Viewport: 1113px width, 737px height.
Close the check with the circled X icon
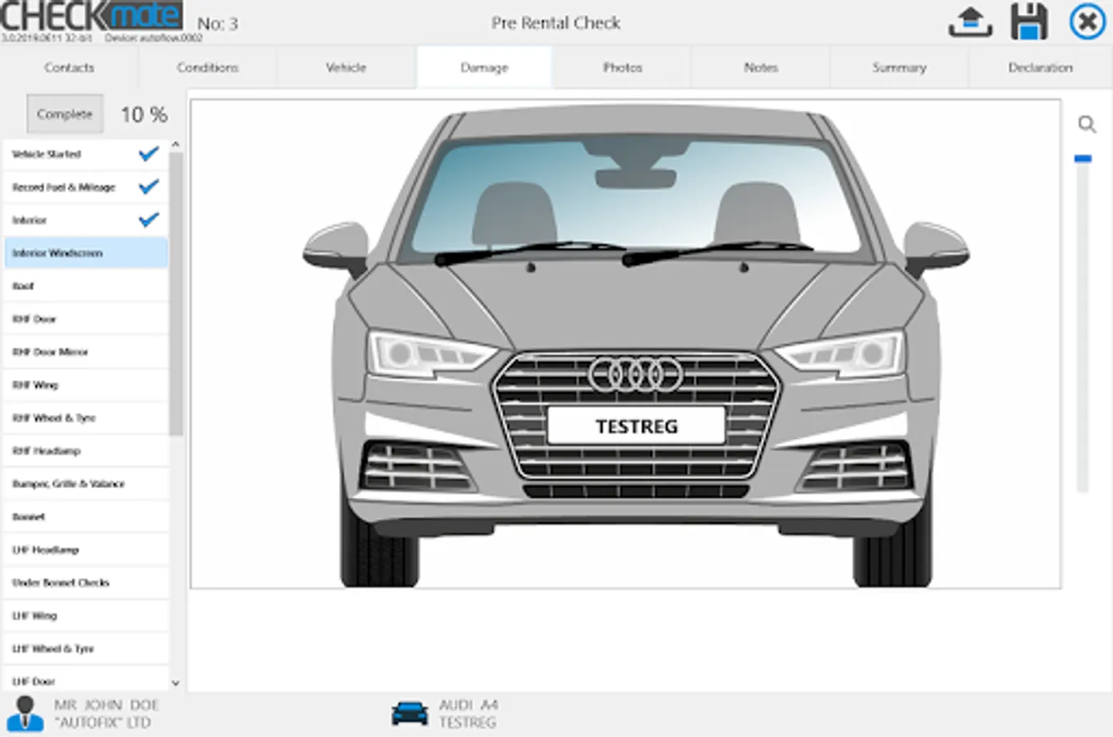[1088, 21]
